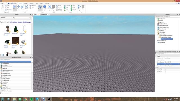Click the Building search suggestion link

(25, 22)
